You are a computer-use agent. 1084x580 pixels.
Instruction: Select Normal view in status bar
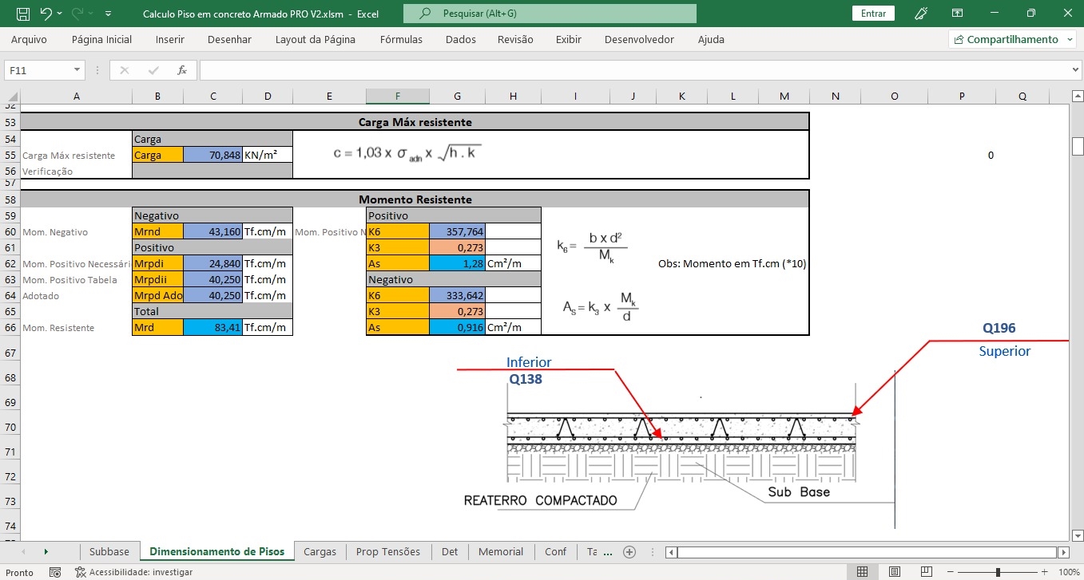tap(863, 572)
